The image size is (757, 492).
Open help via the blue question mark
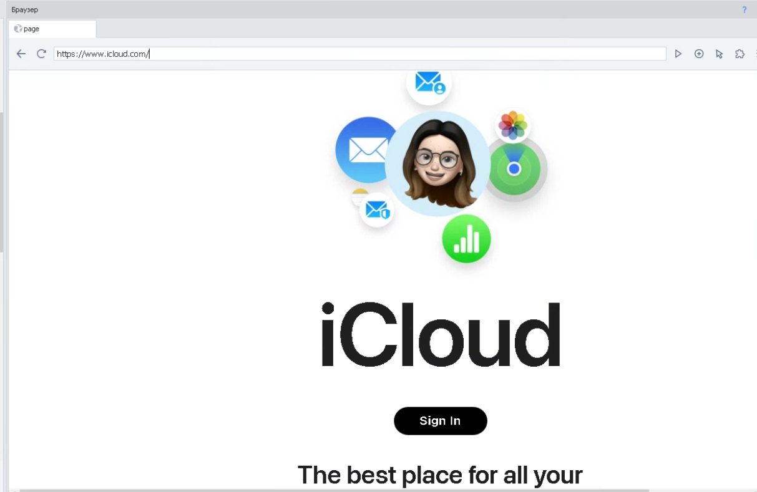pos(744,9)
